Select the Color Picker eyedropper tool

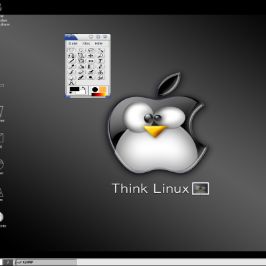coord(71,66)
